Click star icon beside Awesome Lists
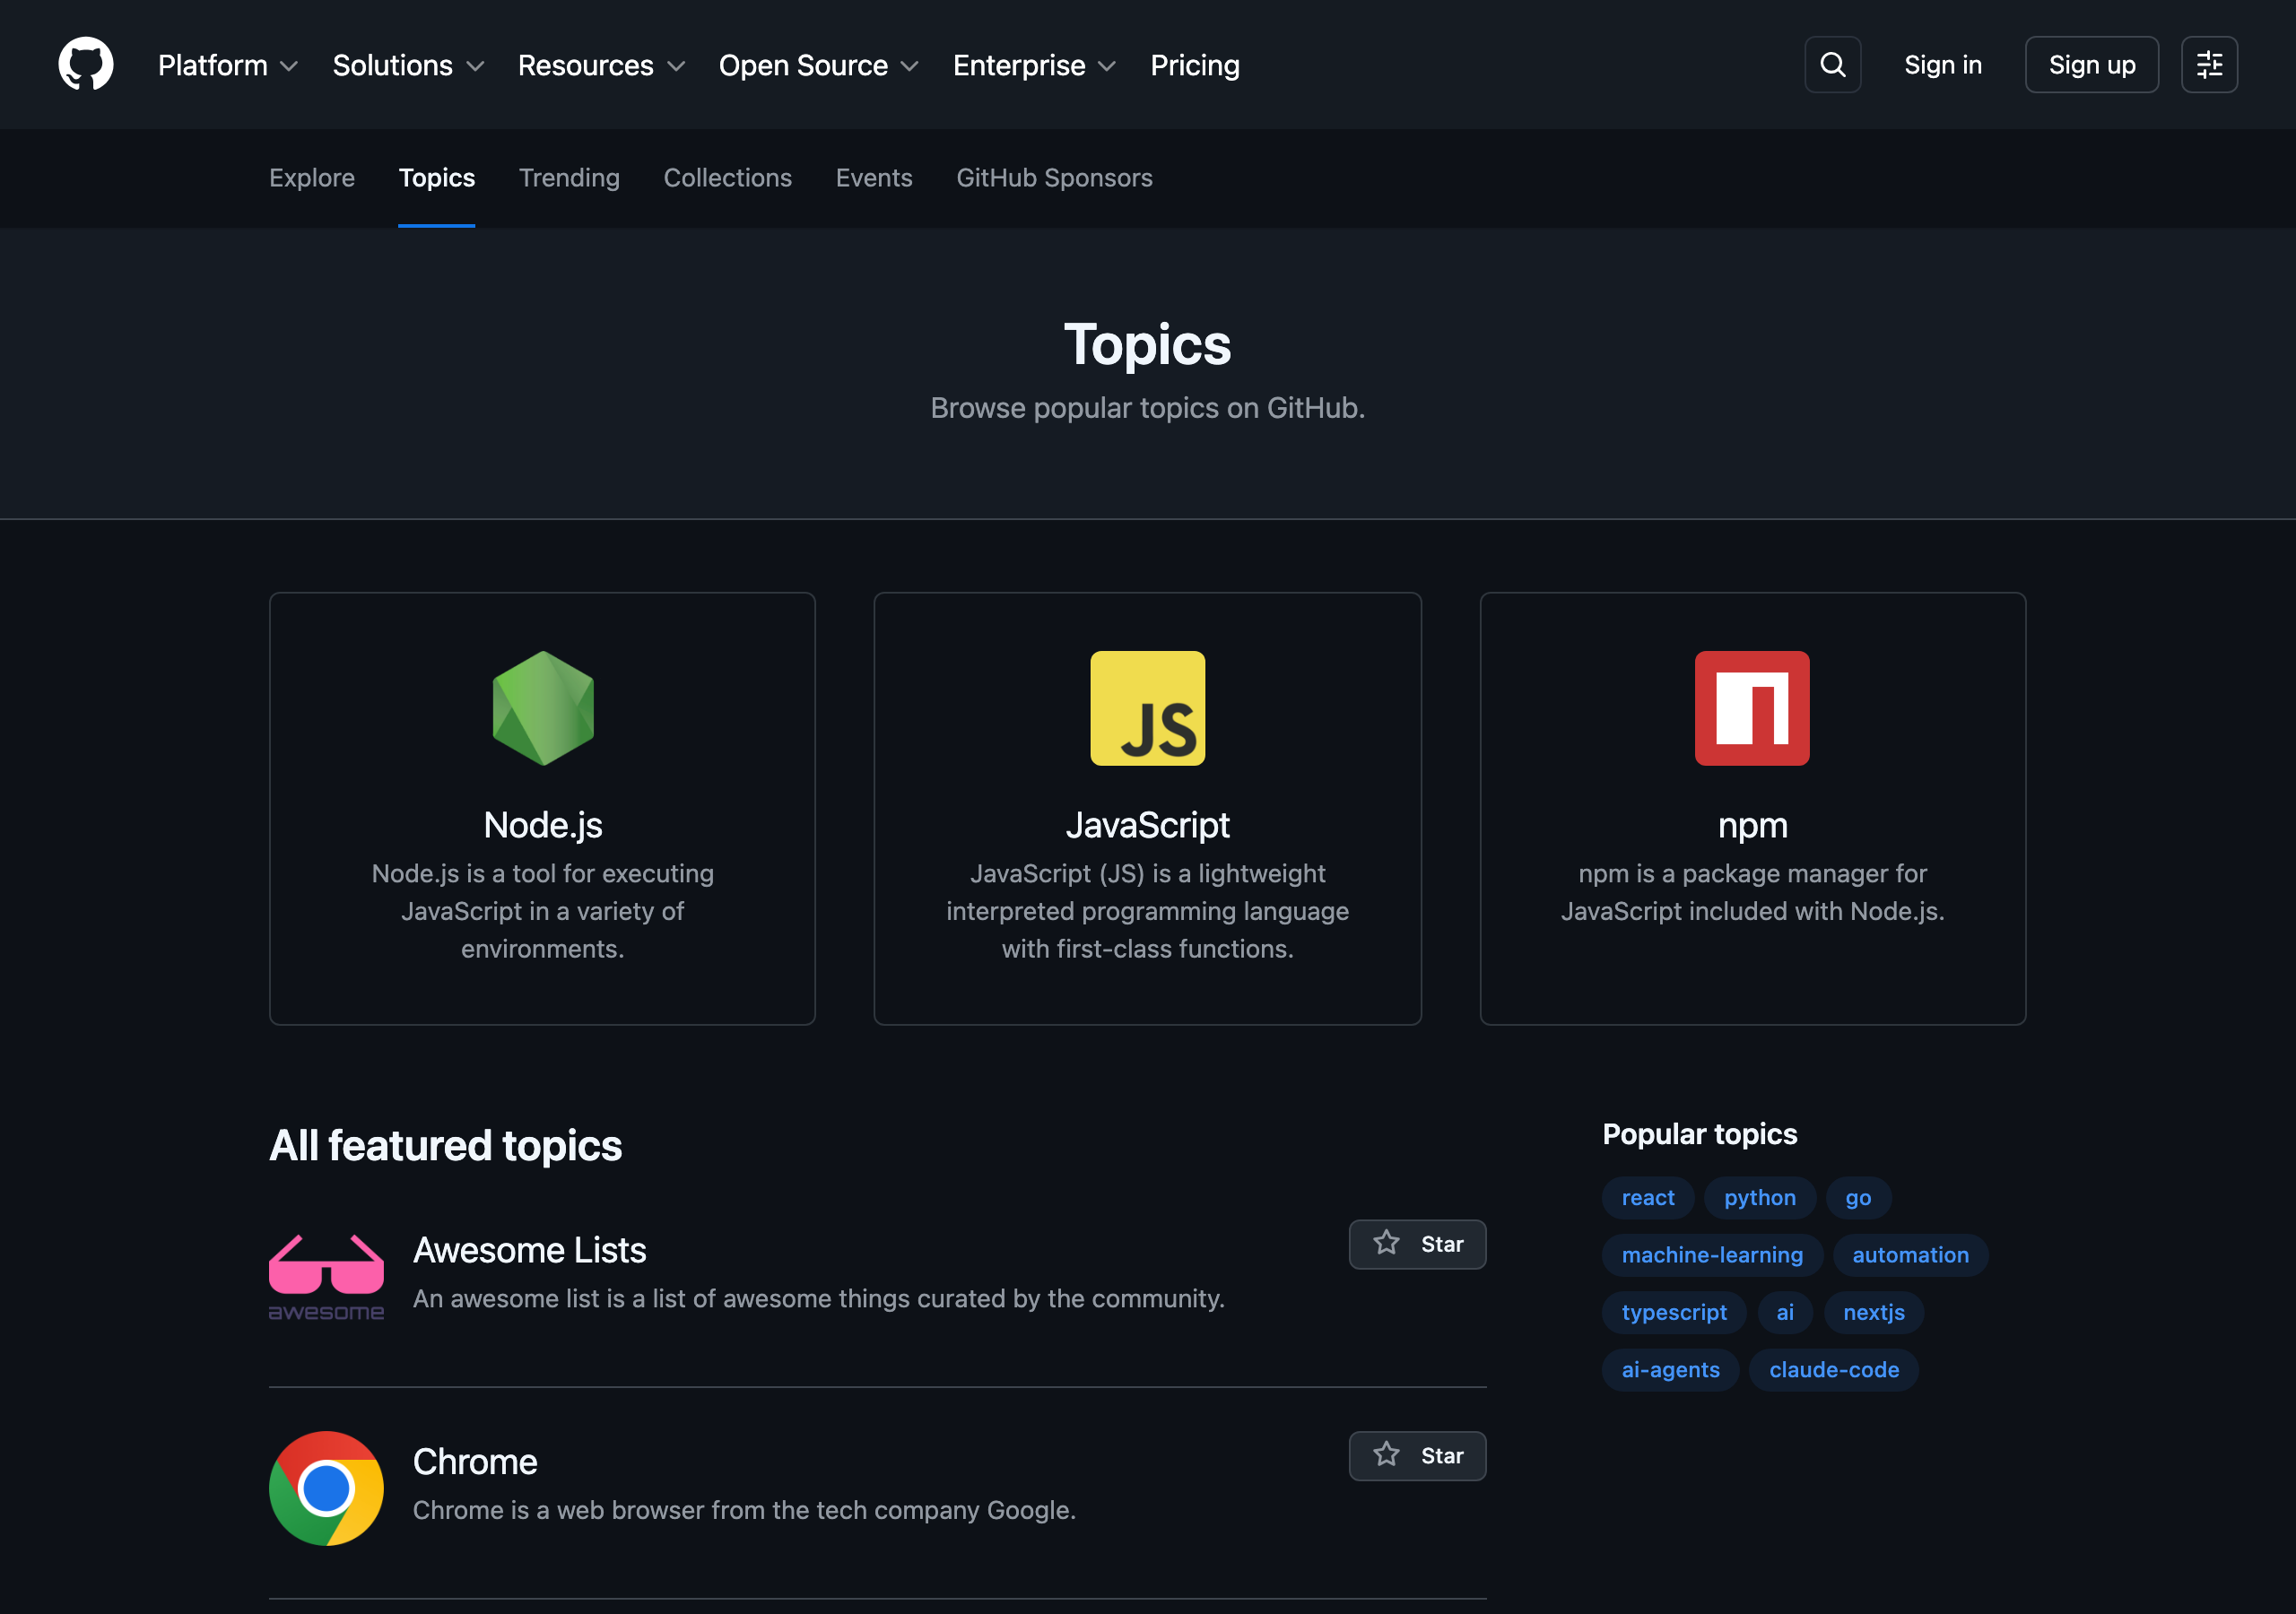Image resolution: width=2296 pixels, height=1614 pixels. click(x=1386, y=1243)
